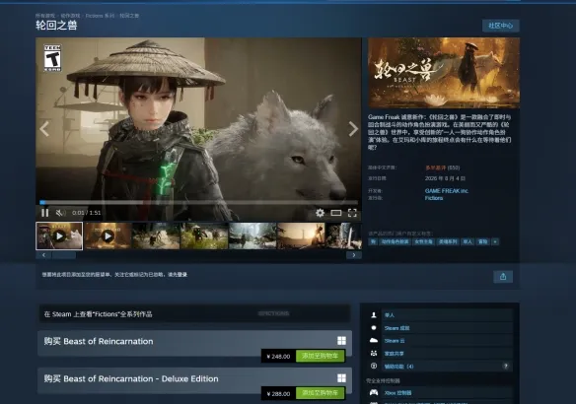Open the 单人 single-player feature link
The width and height of the screenshot is (576, 404).
[x=389, y=315]
